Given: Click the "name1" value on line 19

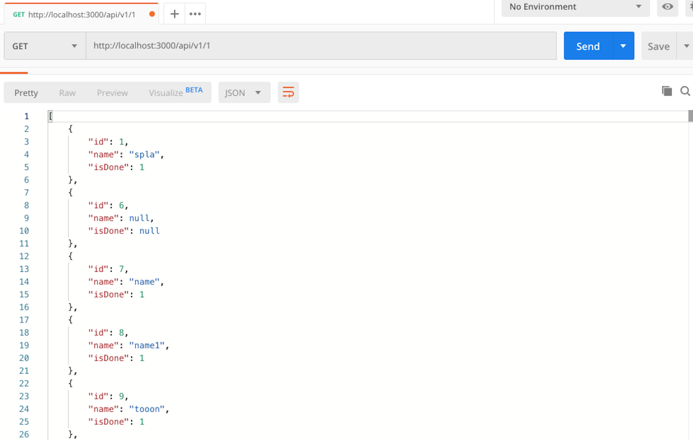Looking at the screenshot, I should click(x=147, y=345).
